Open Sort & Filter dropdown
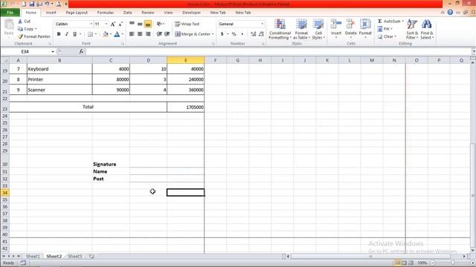Screen dimensions: 476x267 pos(412,29)
